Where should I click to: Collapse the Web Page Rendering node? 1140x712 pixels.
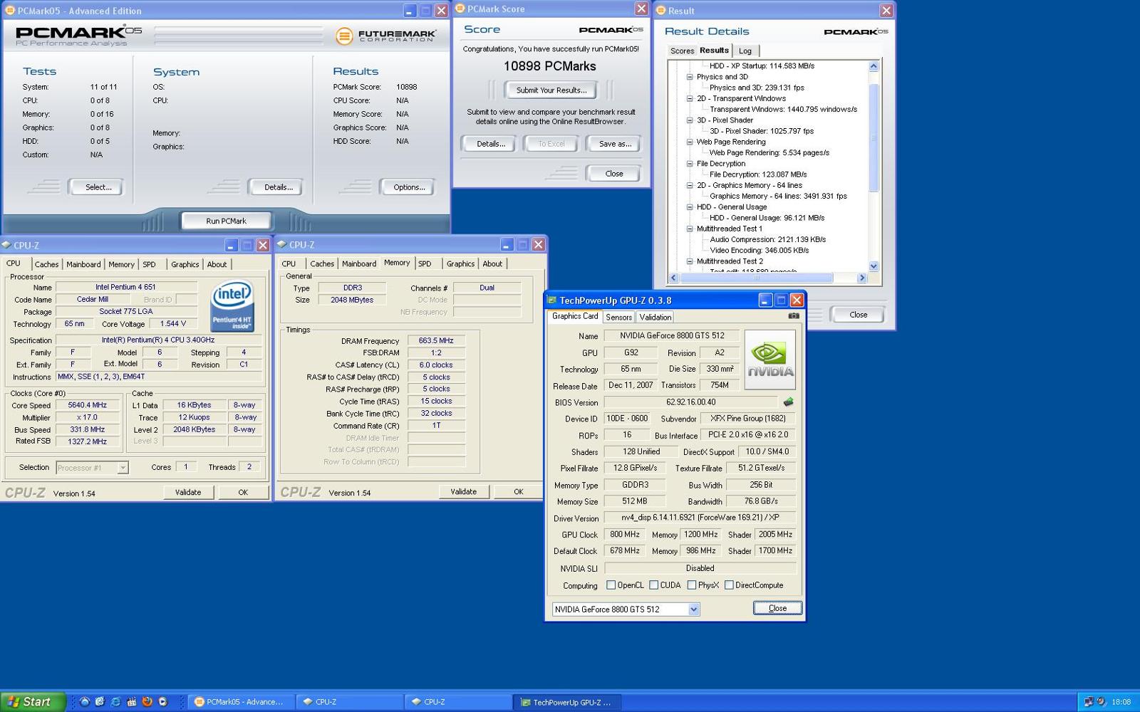click(689, 142)
